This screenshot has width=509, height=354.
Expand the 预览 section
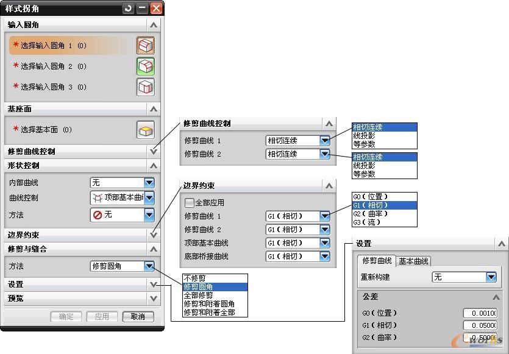coord(154,299)
